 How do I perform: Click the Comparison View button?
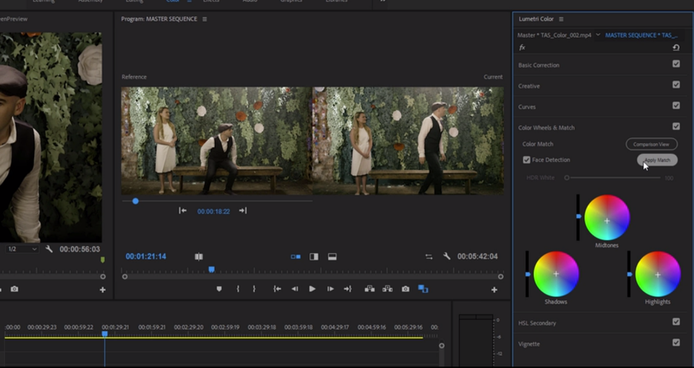[651, 144]
